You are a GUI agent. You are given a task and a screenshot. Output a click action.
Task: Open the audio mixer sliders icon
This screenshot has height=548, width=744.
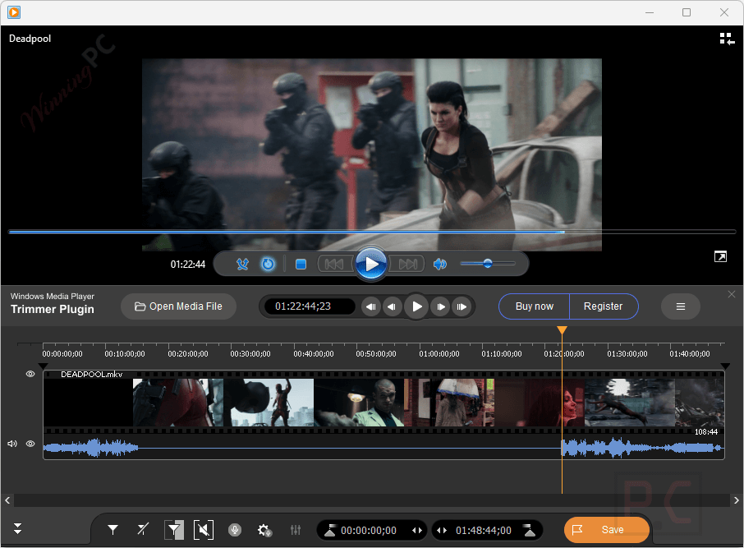pyautogui.click(x=296, y=530)
